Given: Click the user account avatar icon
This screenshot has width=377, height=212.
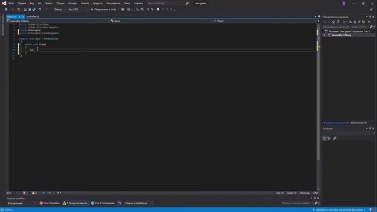Looking at the screenshot, I should pyautogui.click(x=344, y=4).
